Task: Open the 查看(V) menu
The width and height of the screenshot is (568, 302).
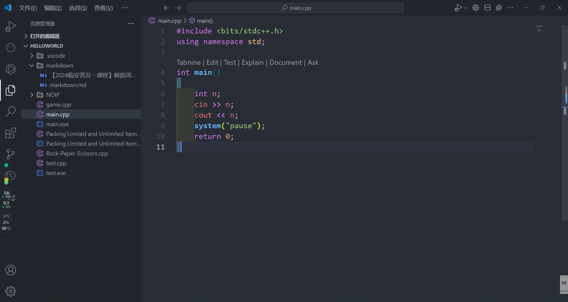Action: (103, 8)
